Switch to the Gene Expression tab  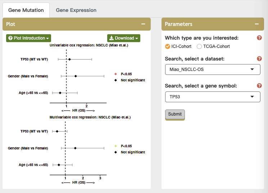76,10
